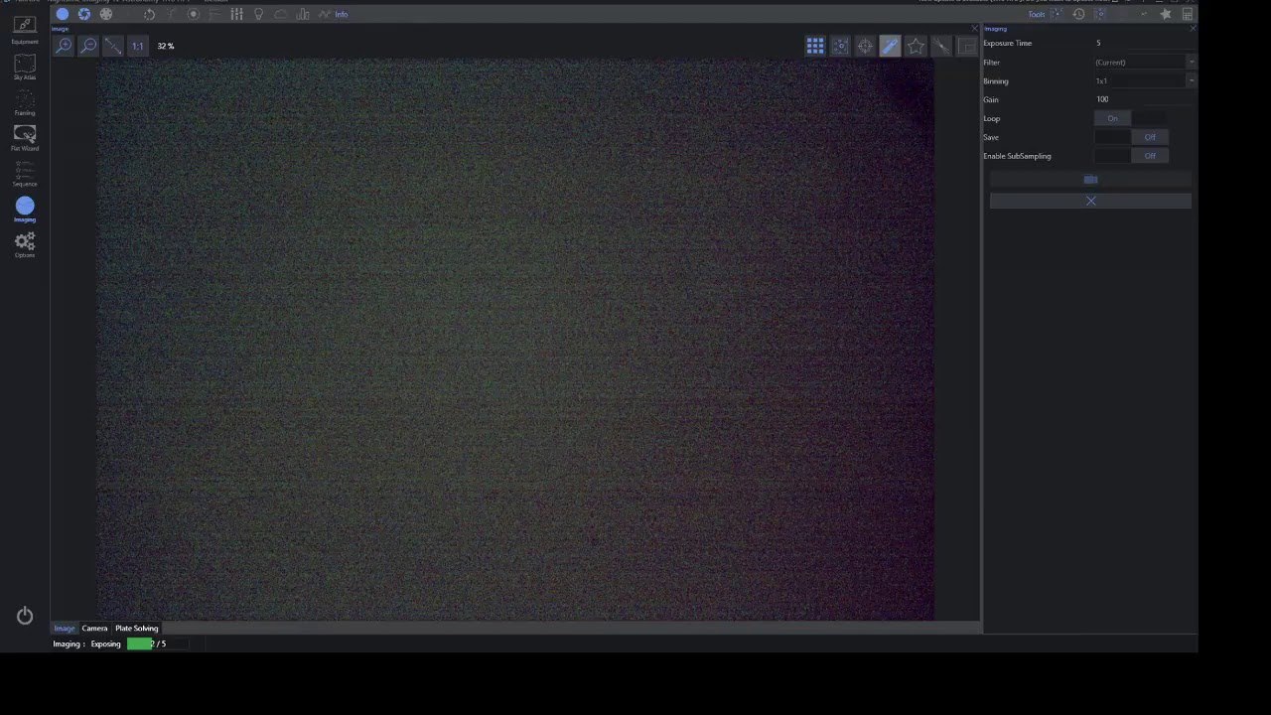Screen dimensions: 1271x715
Task: Click the folder/snapshot button in Imaging panel
Action: click(1090, 180)
